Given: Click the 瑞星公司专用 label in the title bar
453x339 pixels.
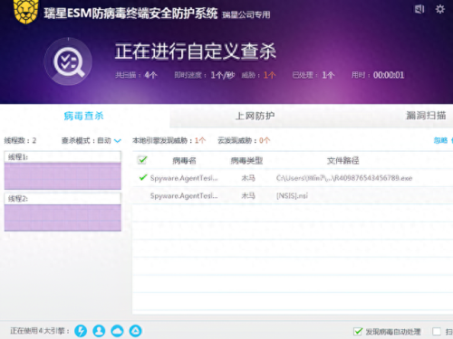Looking at the screenshot, I should tap(246, 14).
